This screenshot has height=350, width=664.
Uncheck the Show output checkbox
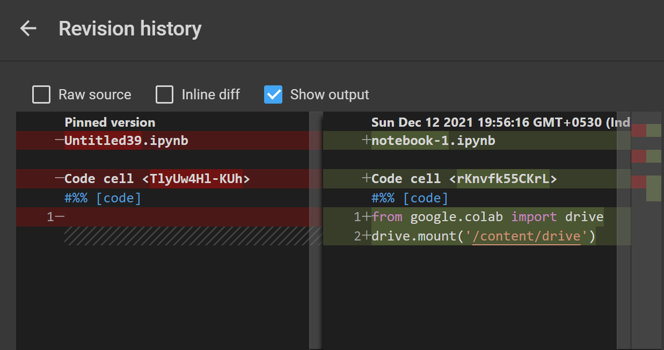pyautogui.click(x=273, y=95)
